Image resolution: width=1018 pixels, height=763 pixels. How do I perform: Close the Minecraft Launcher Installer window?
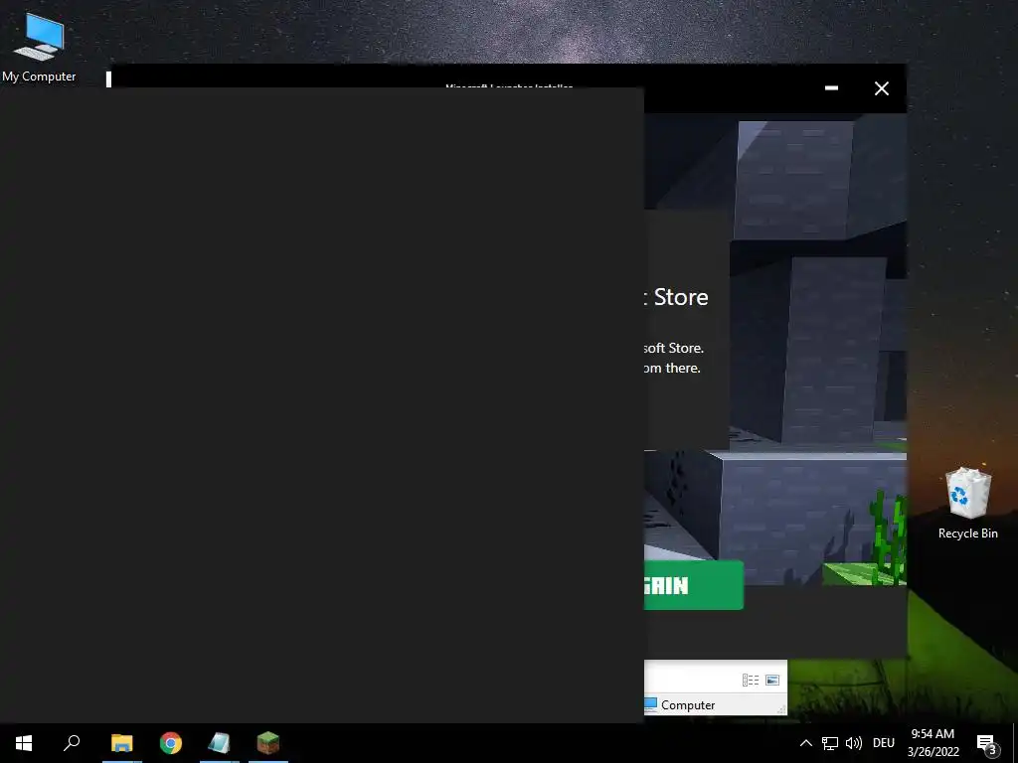(x=881, y=88)
